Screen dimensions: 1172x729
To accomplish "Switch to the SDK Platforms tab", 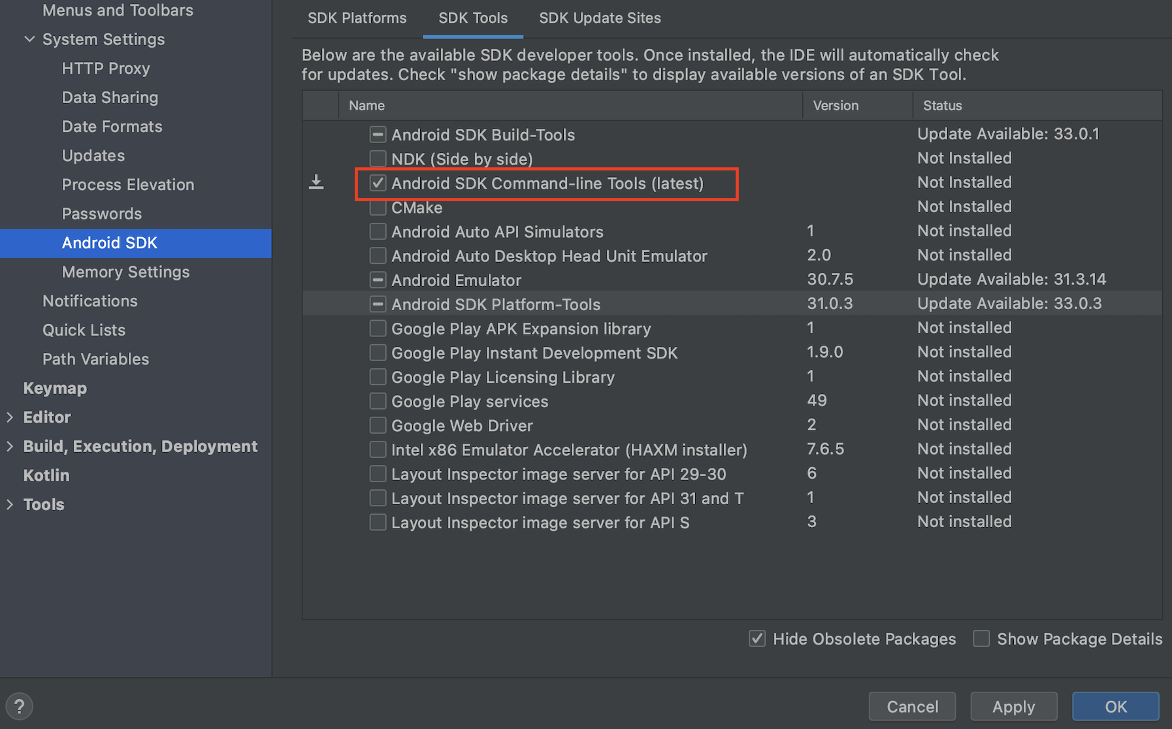I will [x=357, y=18].
